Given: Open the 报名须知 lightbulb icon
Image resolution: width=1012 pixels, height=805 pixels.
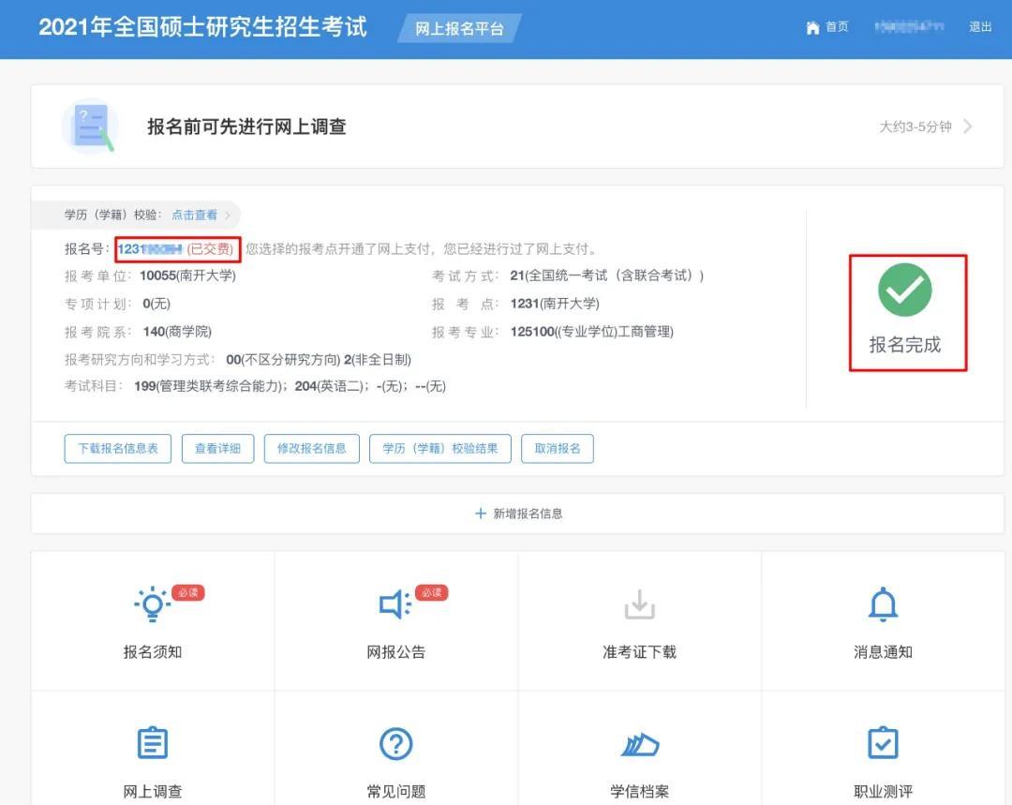Looking at the screenshot, I should coord(152,604).
